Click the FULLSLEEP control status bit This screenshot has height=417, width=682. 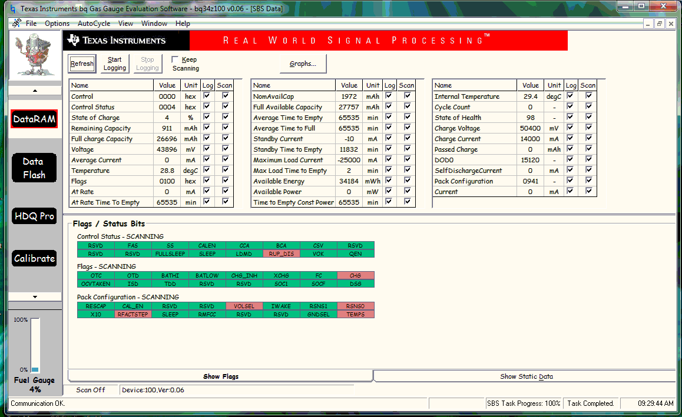tap(170, 253)
